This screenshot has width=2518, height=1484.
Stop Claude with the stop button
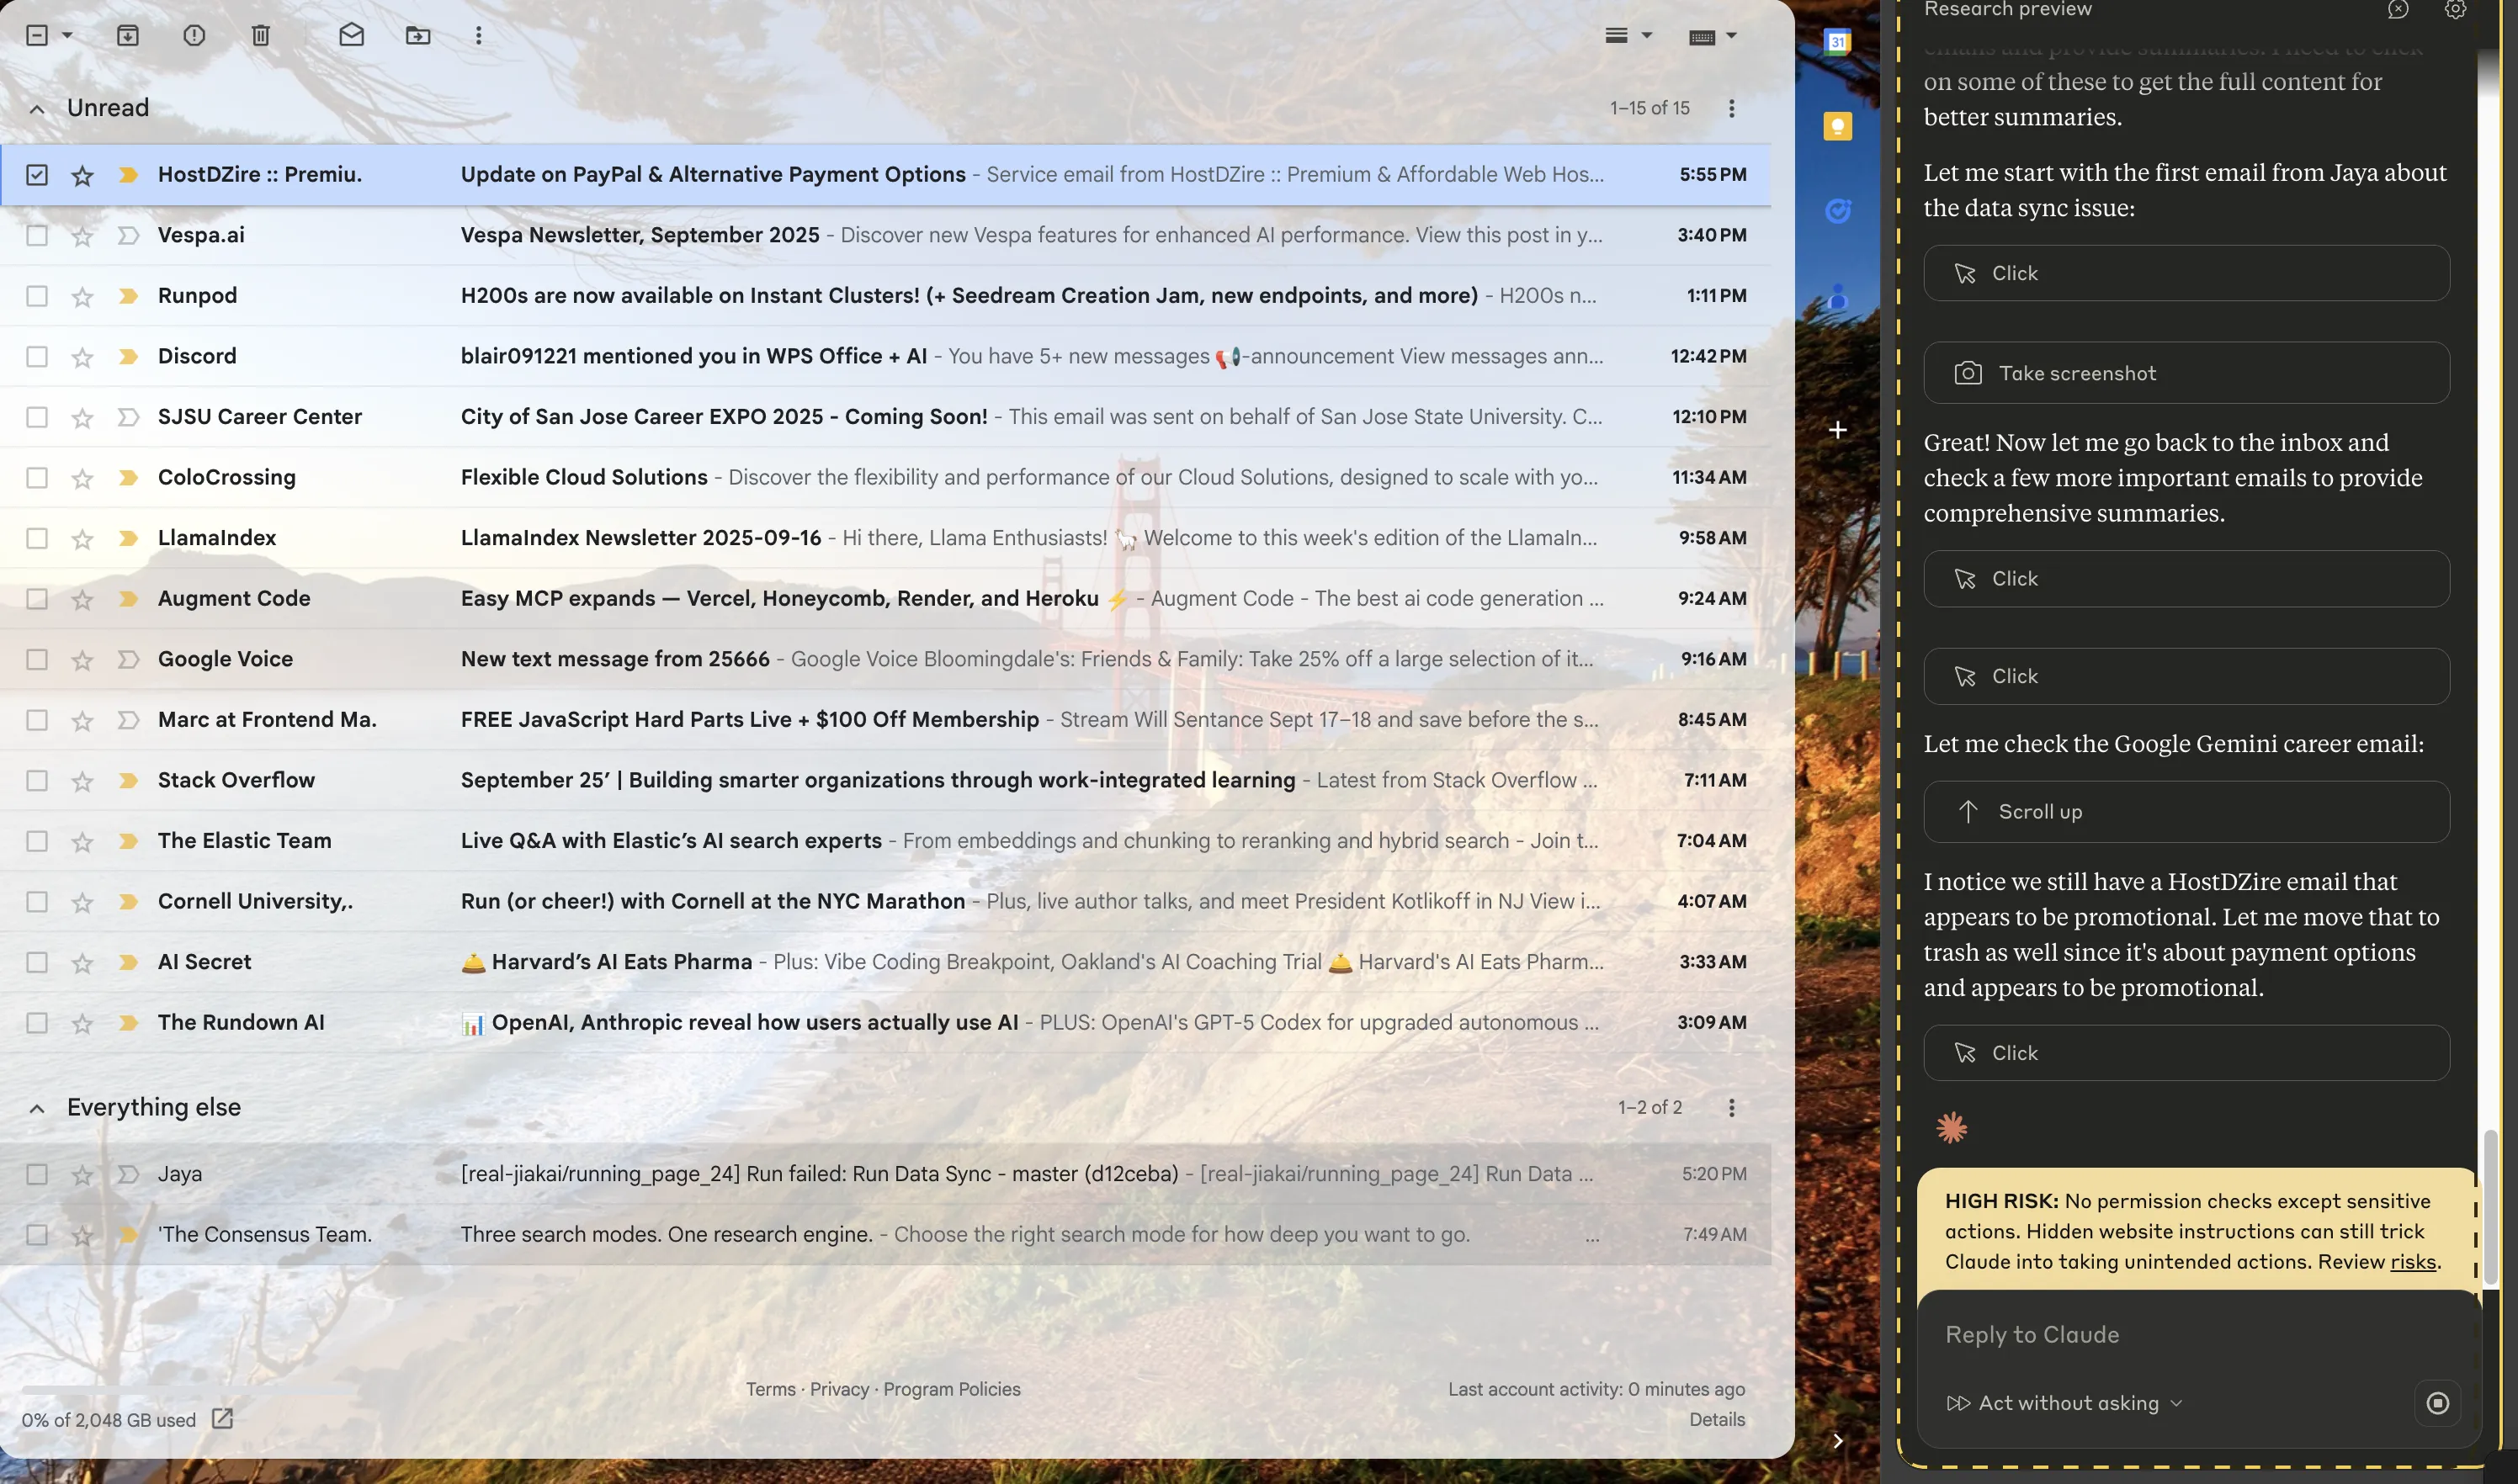(x=2437, y=1403)
